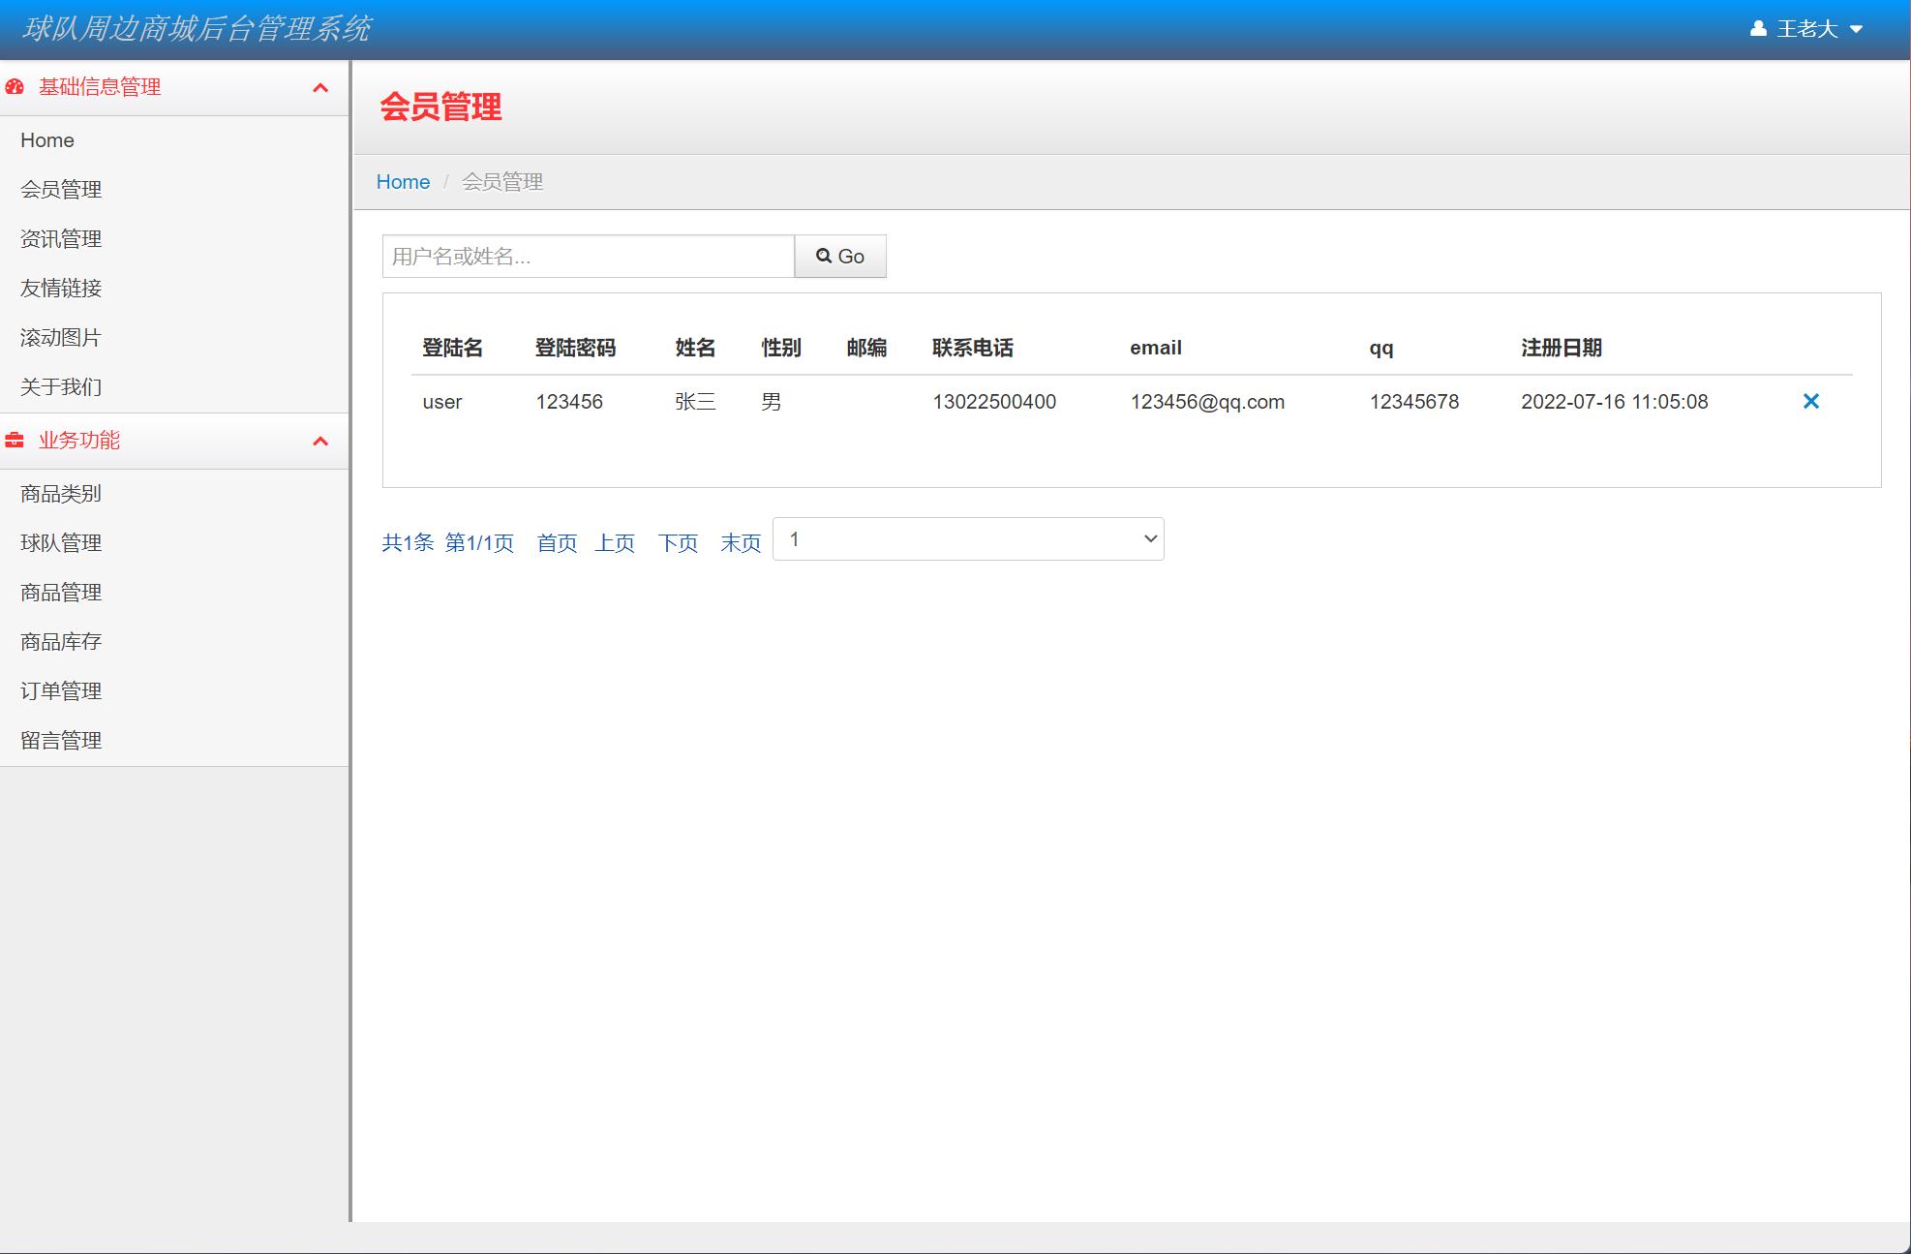Delete the user record with the X icon
The width and height of the screenshot is (1911, 1254).
[1810, 401]
